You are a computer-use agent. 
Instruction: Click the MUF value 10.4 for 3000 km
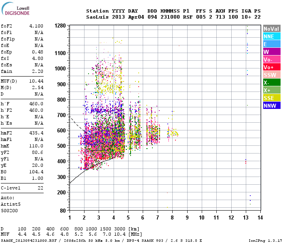click(120, 234)
